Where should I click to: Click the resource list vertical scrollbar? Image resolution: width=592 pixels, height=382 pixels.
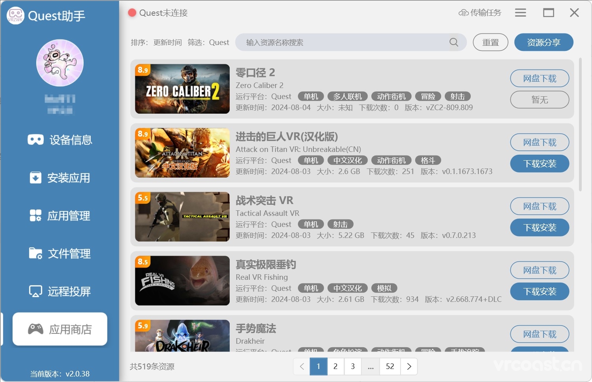[x=580, y=124]
